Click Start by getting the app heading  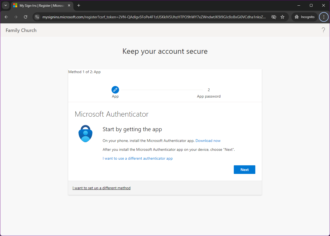click(132, 129)
